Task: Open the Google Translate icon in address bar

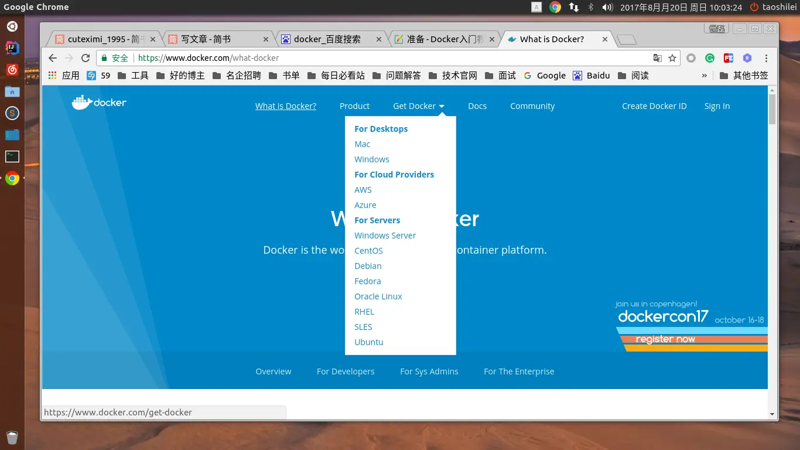Action: click(x=658, y=58)
